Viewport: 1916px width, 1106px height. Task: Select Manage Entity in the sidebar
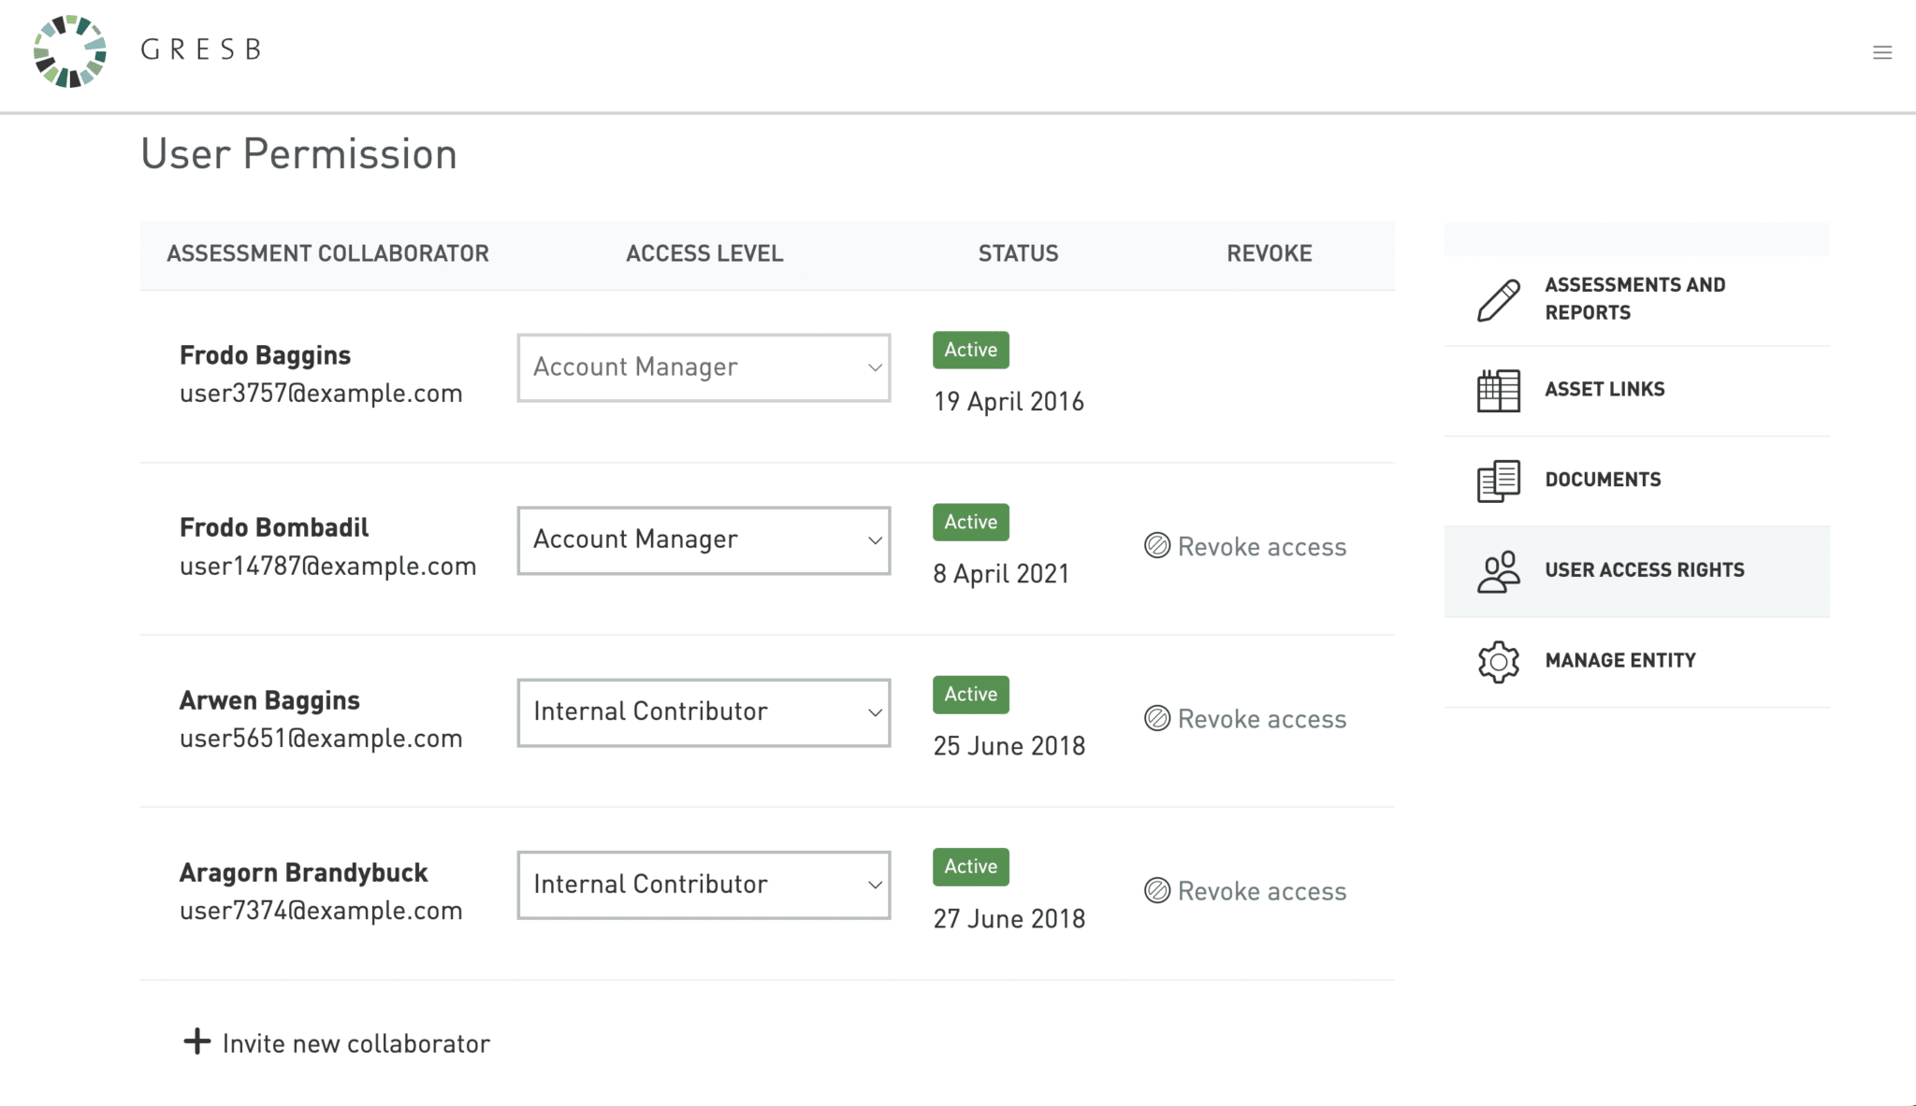(x=1619, y=660)
